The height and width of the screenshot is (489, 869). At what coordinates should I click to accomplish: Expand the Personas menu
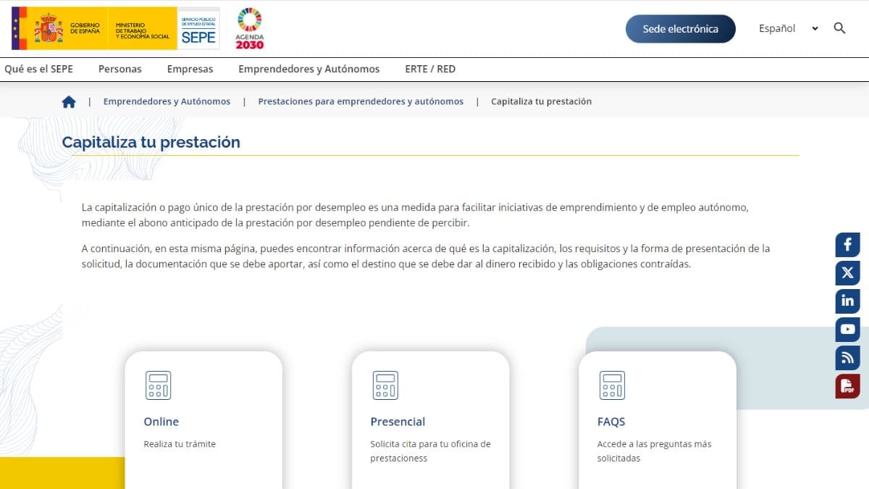(x=120, y=69)
